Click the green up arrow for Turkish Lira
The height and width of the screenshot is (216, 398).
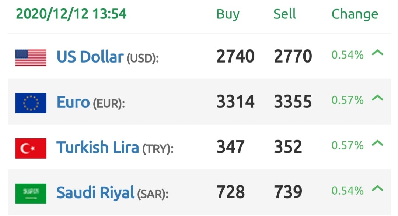tap(377, 143)
